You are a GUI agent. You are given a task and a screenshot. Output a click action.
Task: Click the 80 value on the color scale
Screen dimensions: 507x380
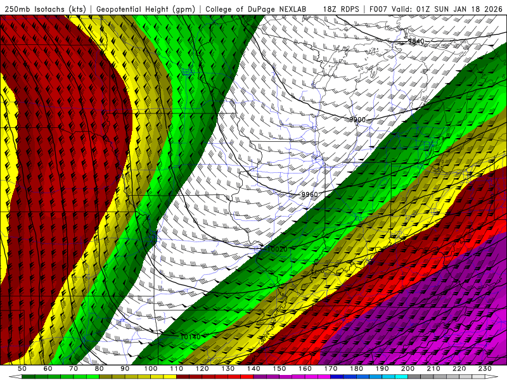point(99,369)
